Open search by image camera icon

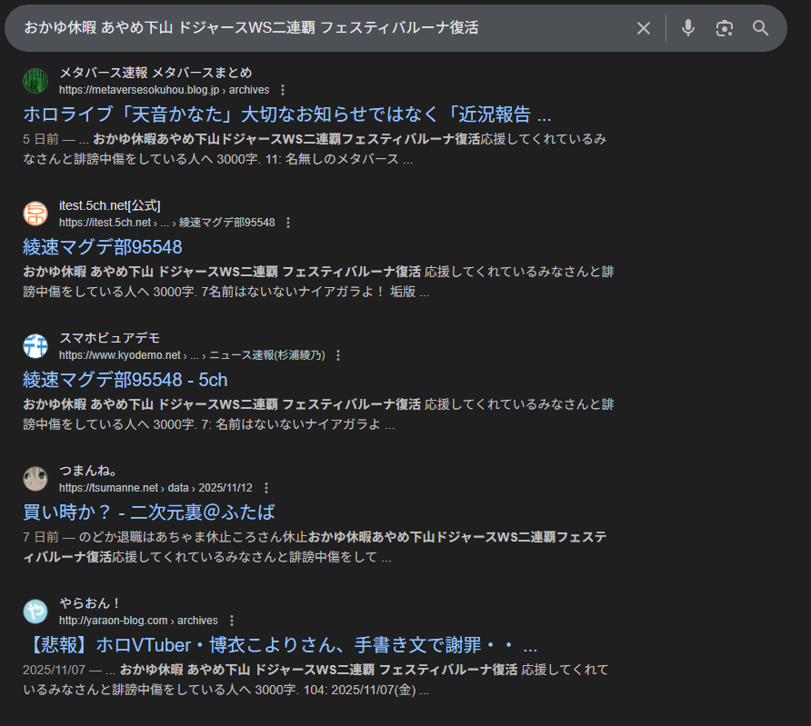click(724, 28)
